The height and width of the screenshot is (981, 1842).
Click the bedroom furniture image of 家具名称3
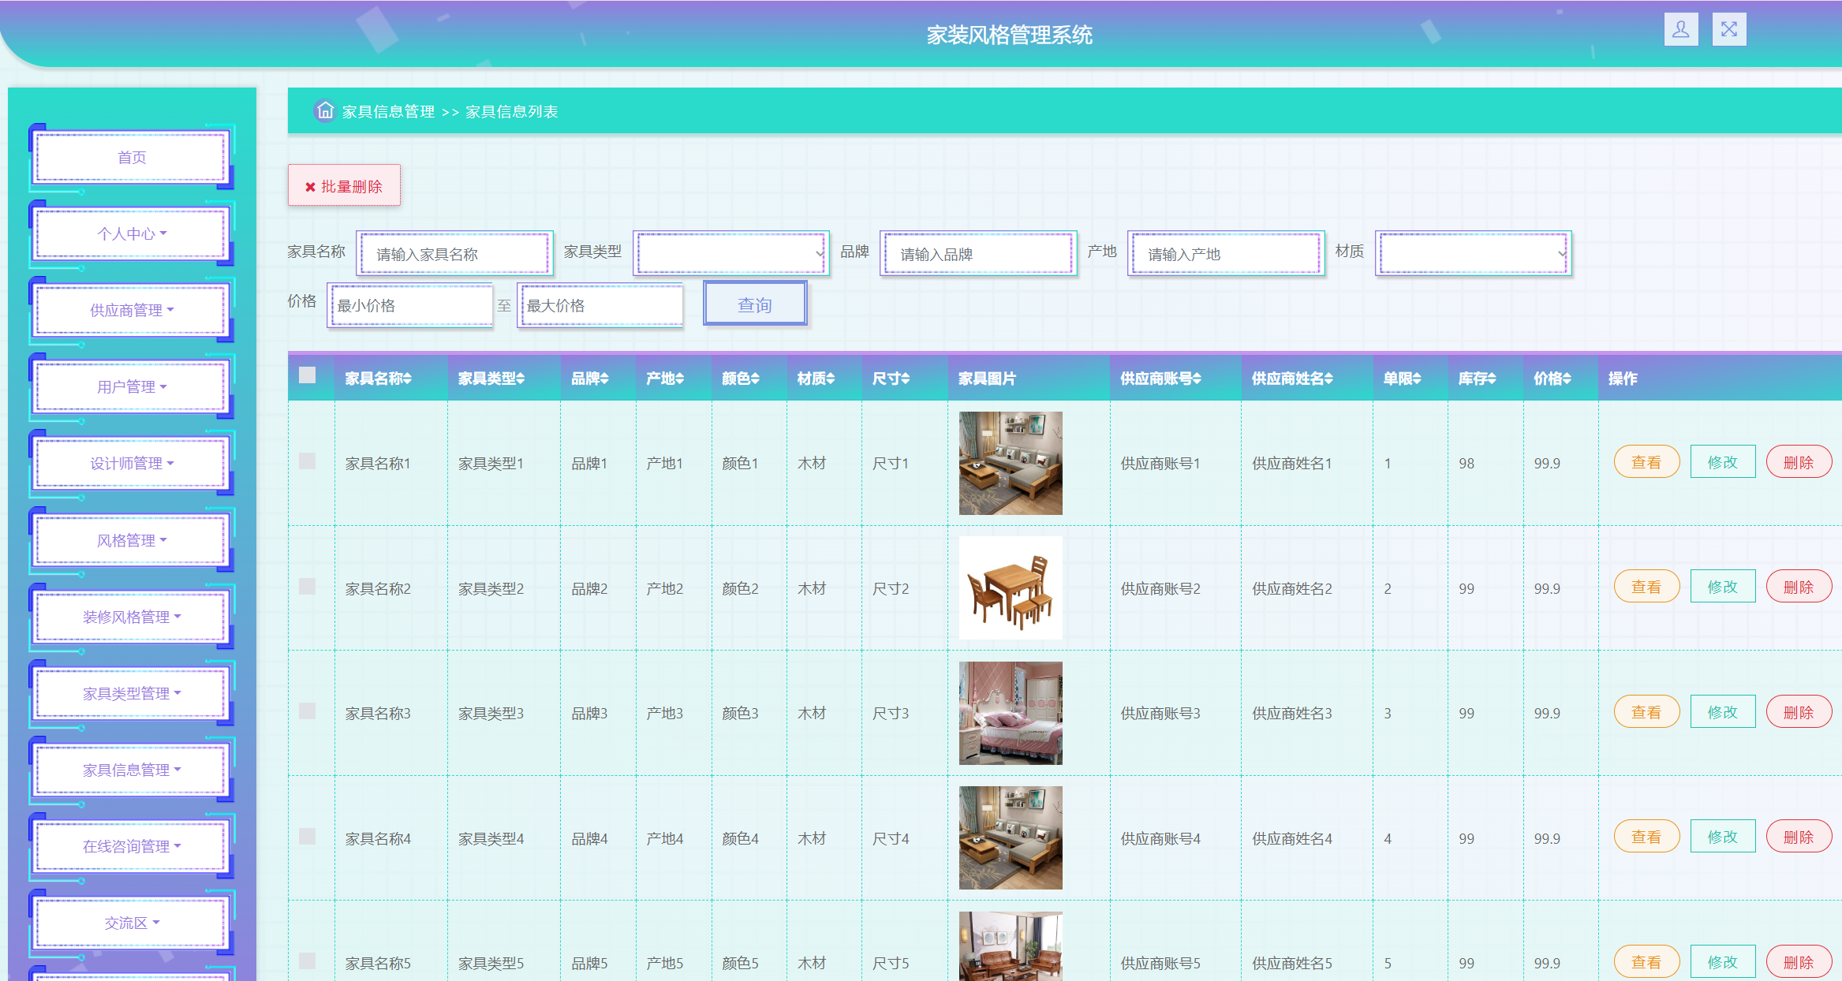(x=1011, y=713)
